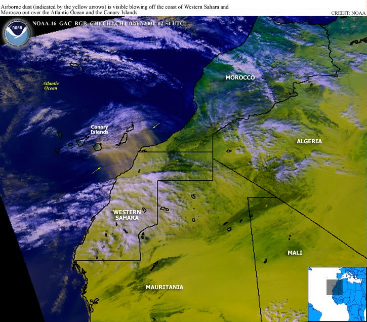Click the Atlantic Ocean label
Viewport: 367px width, 322px height.
(x=51, y=86)
